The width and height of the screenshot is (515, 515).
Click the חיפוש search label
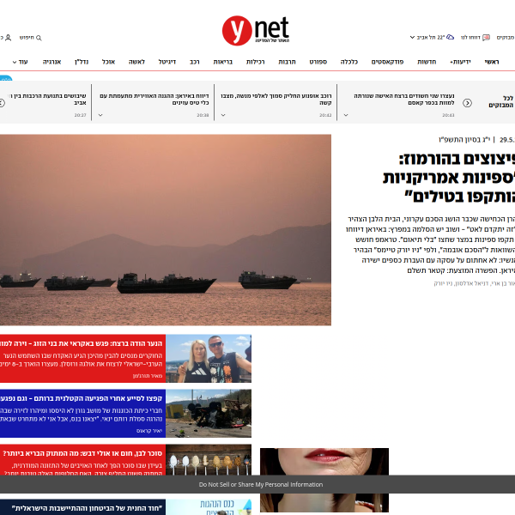(27, 38)
